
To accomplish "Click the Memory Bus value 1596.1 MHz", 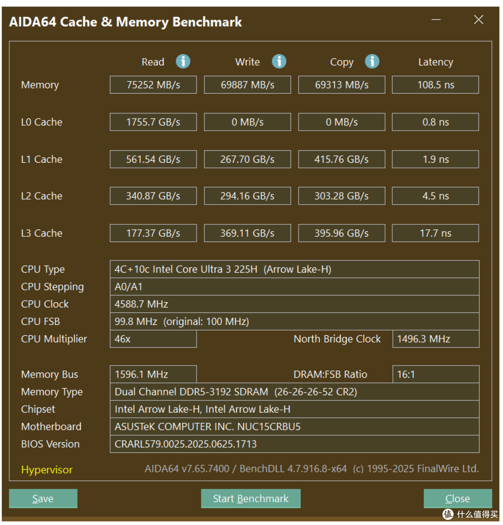I will coord(153,374).
